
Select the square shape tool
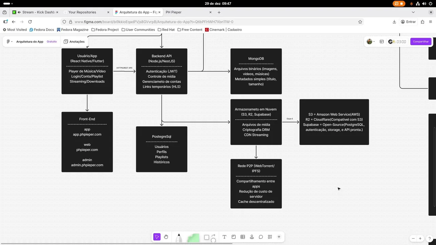pos(206,237)
